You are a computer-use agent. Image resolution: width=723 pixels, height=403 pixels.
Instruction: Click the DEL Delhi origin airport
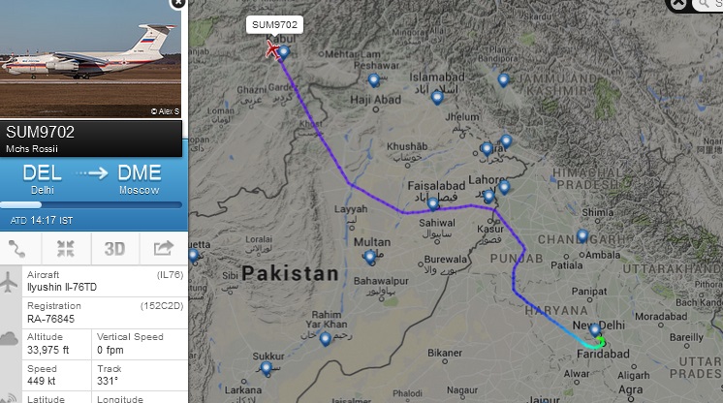pyautogui.click(x=43, y=179)
